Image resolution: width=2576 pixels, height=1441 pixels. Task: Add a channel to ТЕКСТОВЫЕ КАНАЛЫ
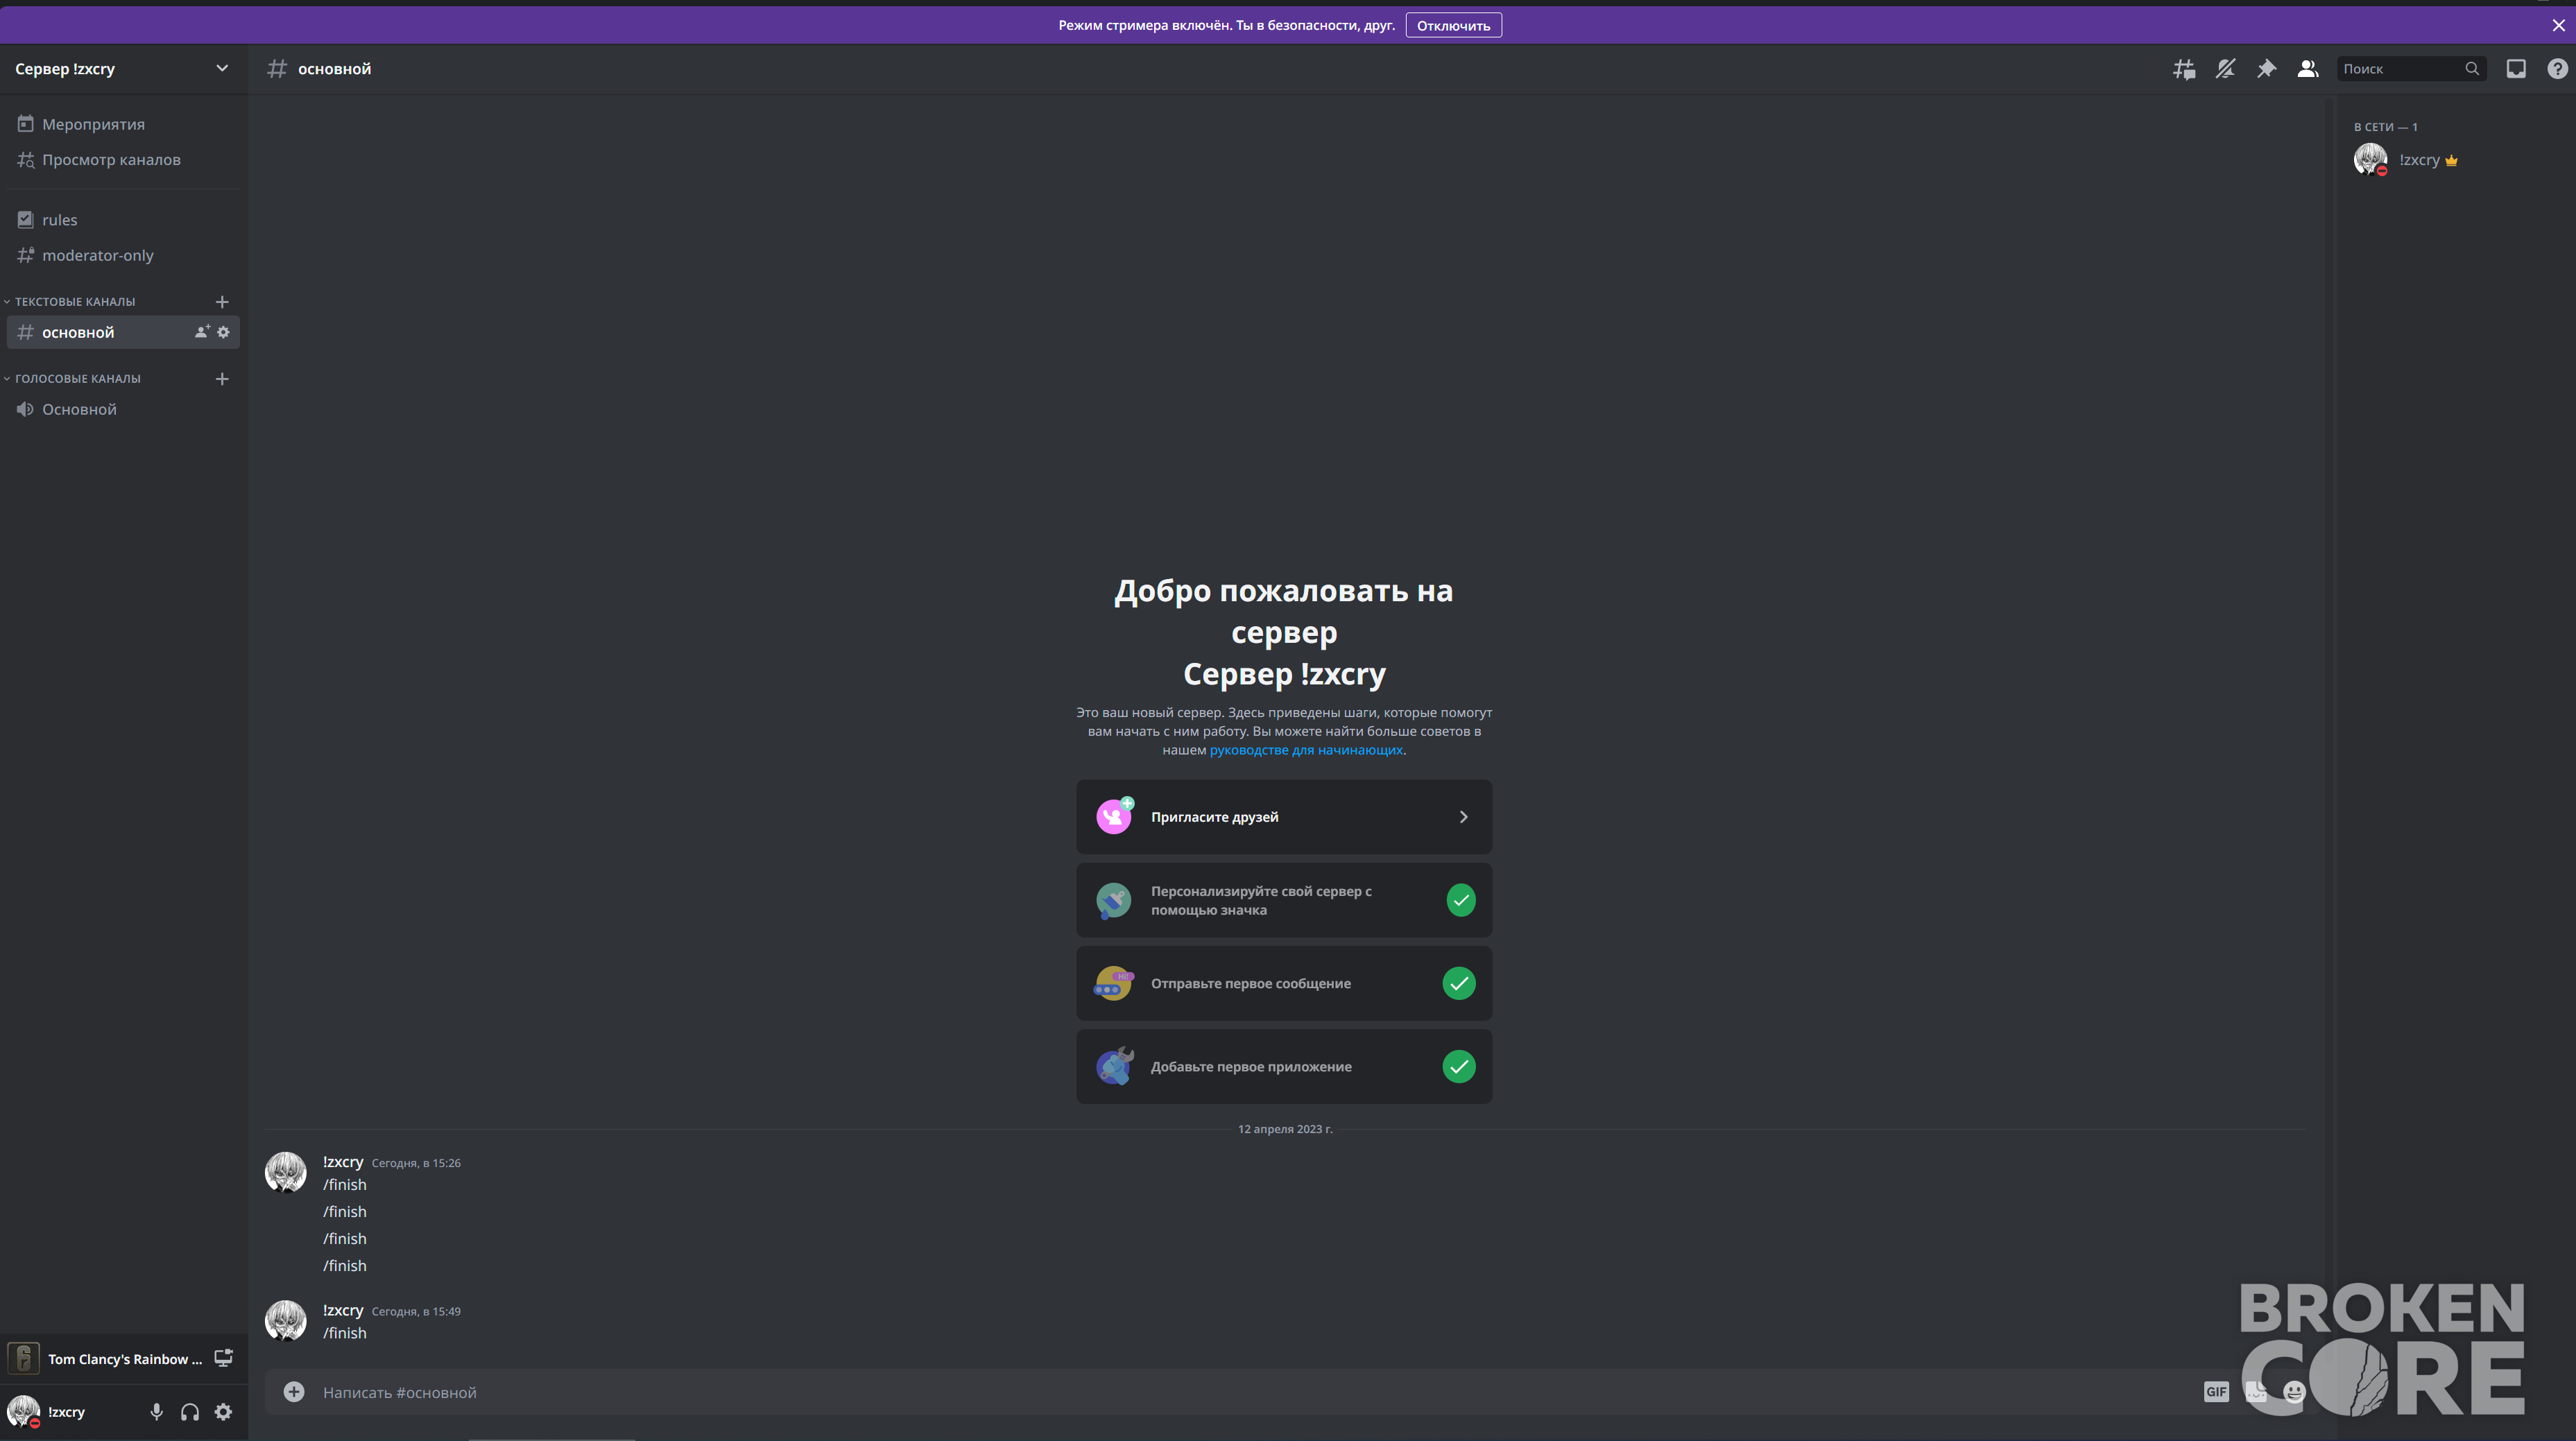(222, 302)
